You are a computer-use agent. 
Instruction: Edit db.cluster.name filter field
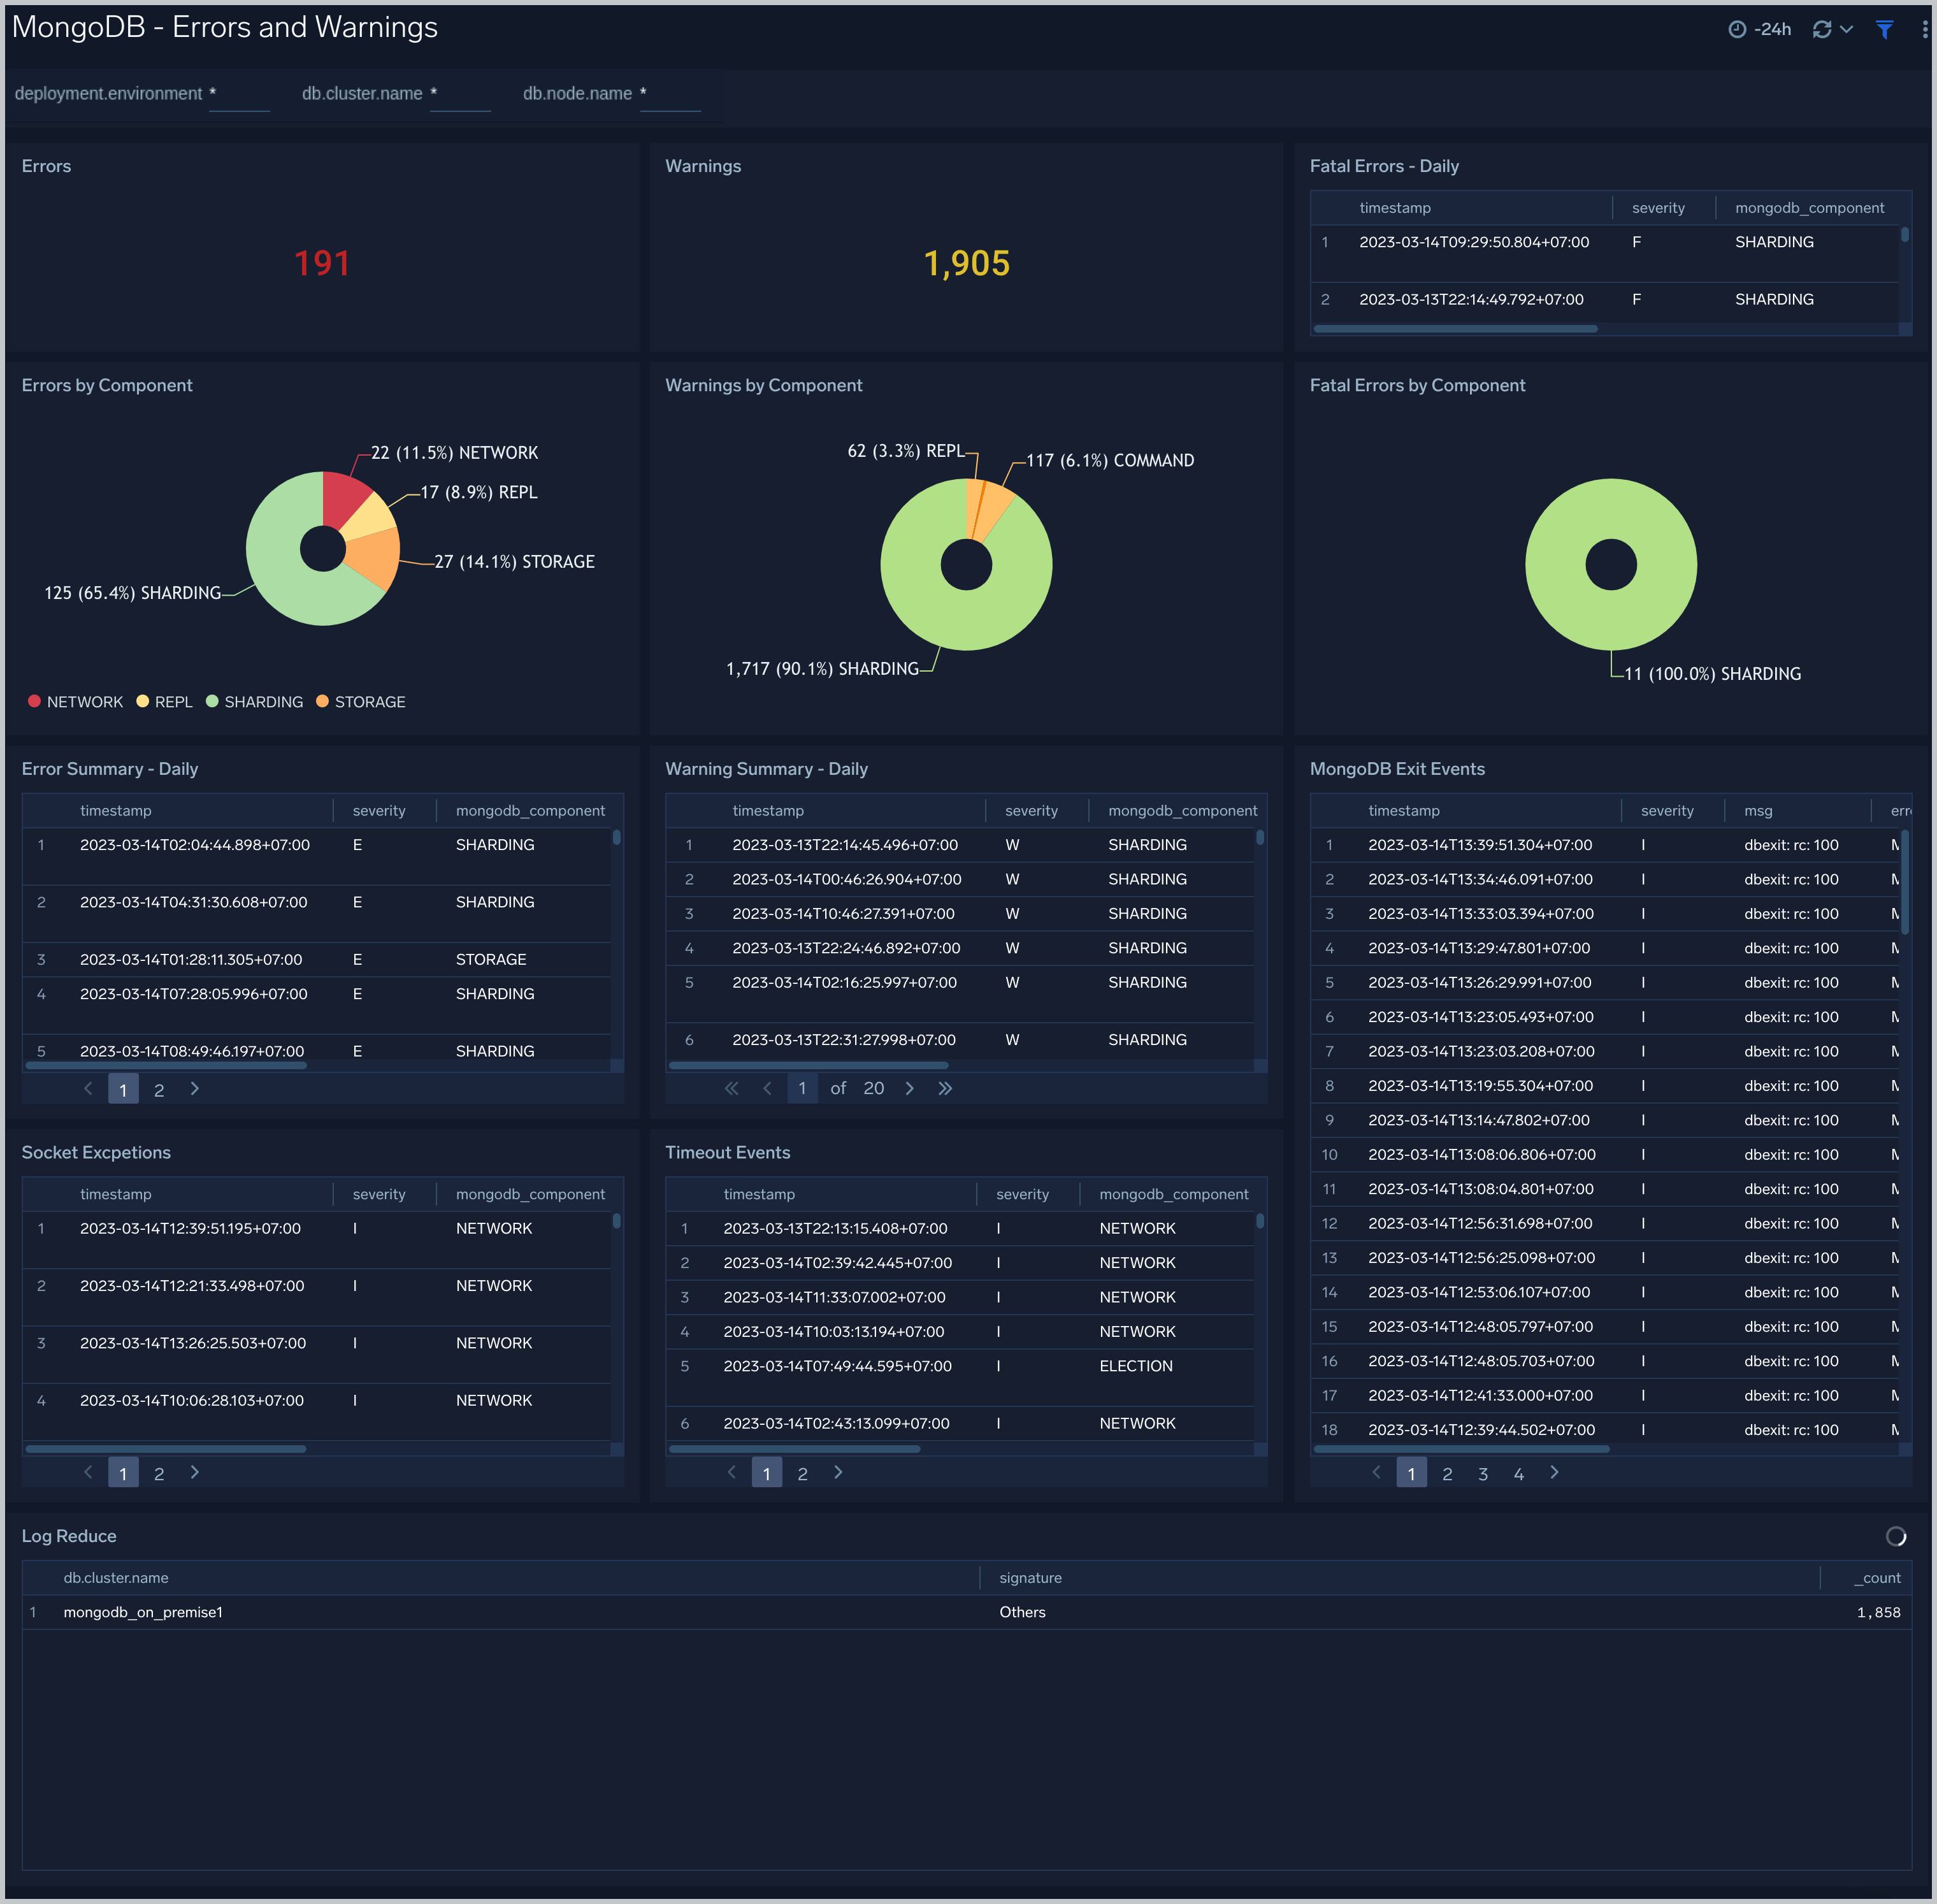[460, 94]
